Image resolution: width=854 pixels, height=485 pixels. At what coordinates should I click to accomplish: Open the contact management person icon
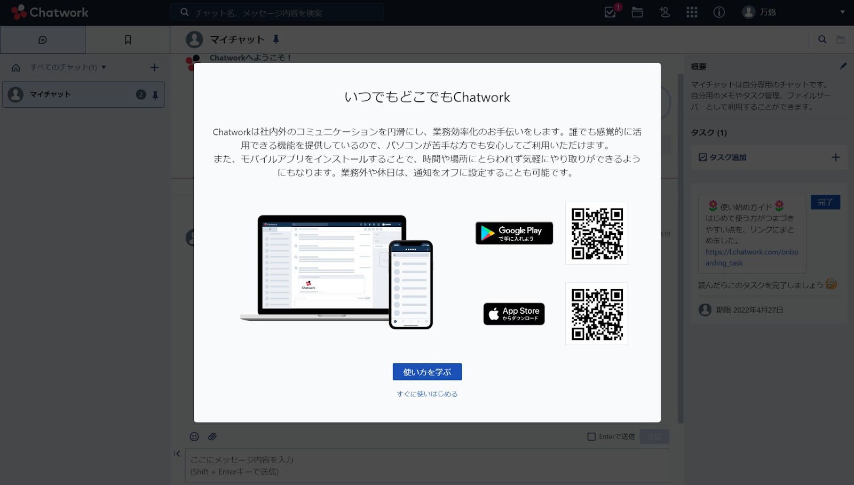click(x=665, y=12)
